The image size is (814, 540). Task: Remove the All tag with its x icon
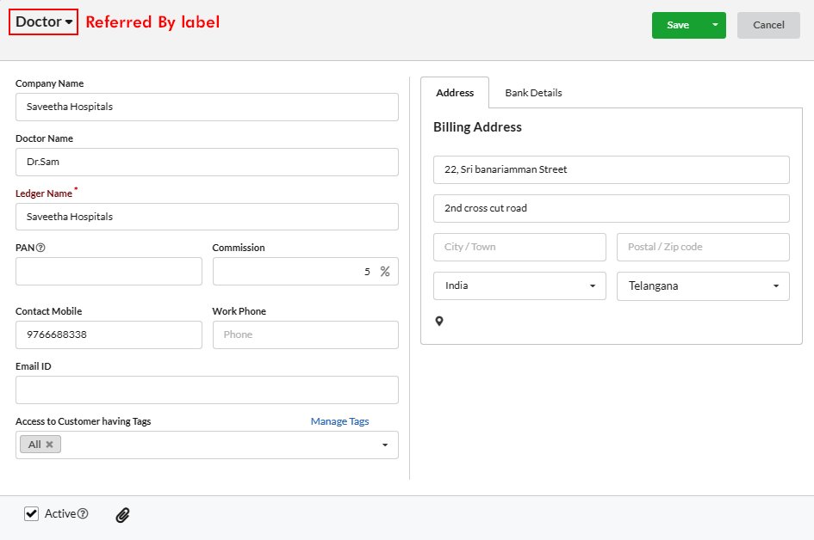49,445
